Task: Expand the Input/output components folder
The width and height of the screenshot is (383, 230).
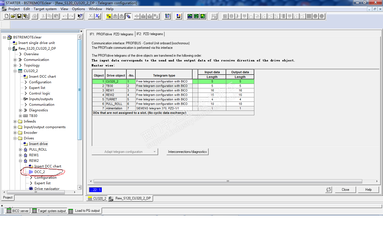Action: point(15,127)
